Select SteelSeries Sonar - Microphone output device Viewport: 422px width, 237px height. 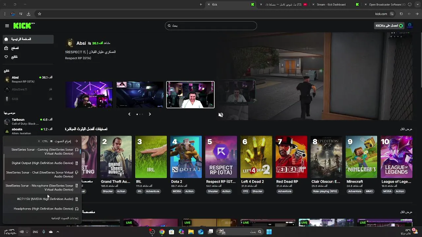click(42, 188)
